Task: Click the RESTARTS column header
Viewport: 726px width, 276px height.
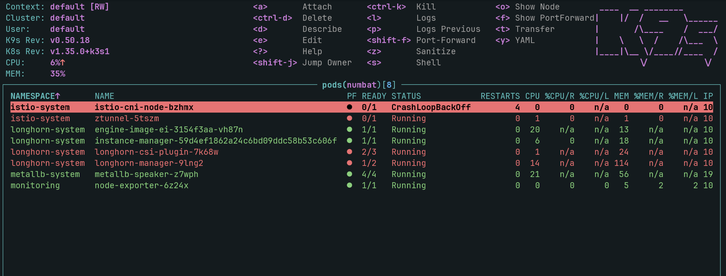Action: [500, 96]
